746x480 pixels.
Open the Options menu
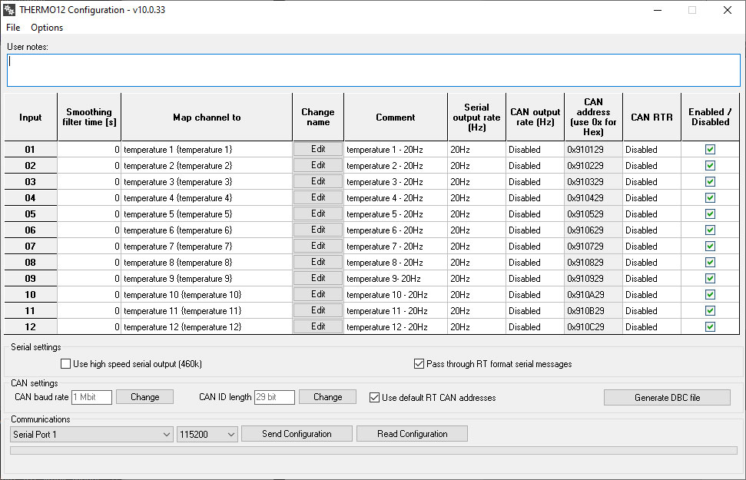click(x=47, y=28)
